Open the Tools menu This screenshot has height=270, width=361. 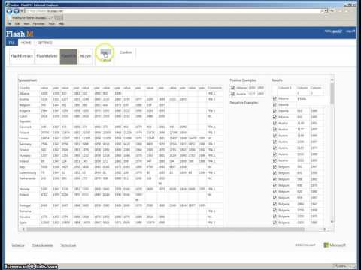pos(52,23)
